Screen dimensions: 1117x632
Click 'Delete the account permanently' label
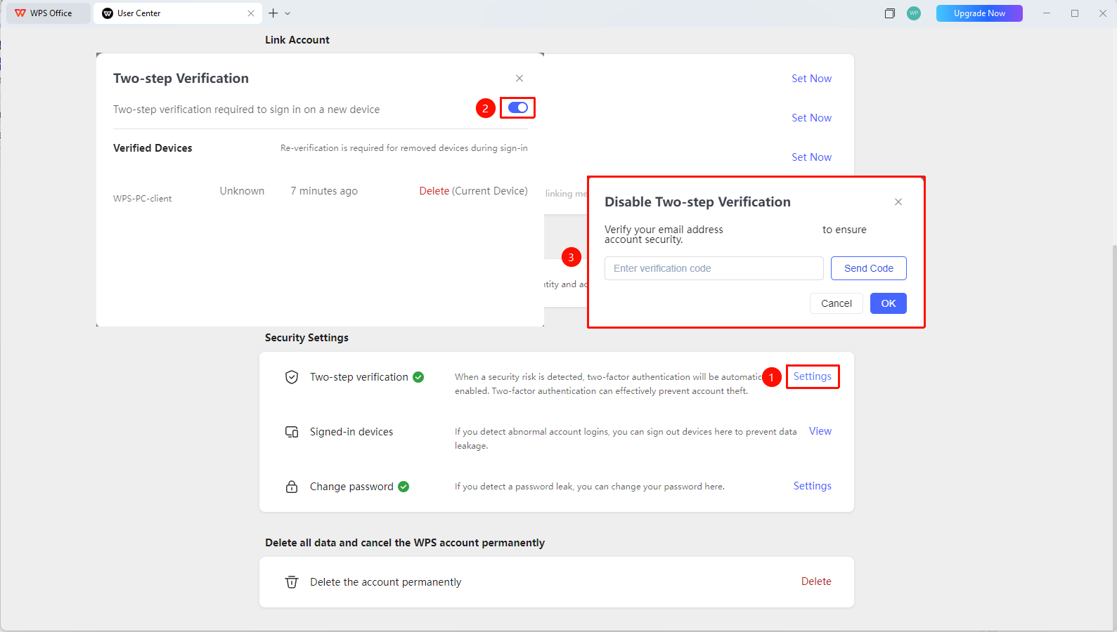pyautogui.click(x=386, y=582)
